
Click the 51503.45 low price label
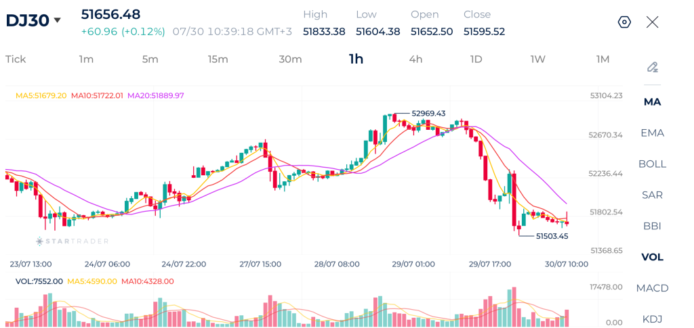pos(552,236)
